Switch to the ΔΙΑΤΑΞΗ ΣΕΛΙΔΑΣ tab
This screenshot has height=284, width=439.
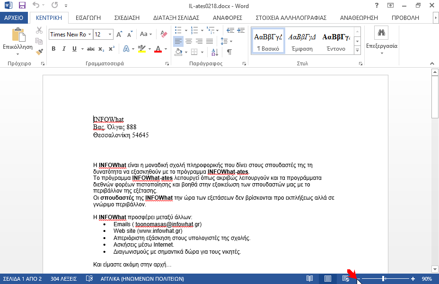point(176,18)
